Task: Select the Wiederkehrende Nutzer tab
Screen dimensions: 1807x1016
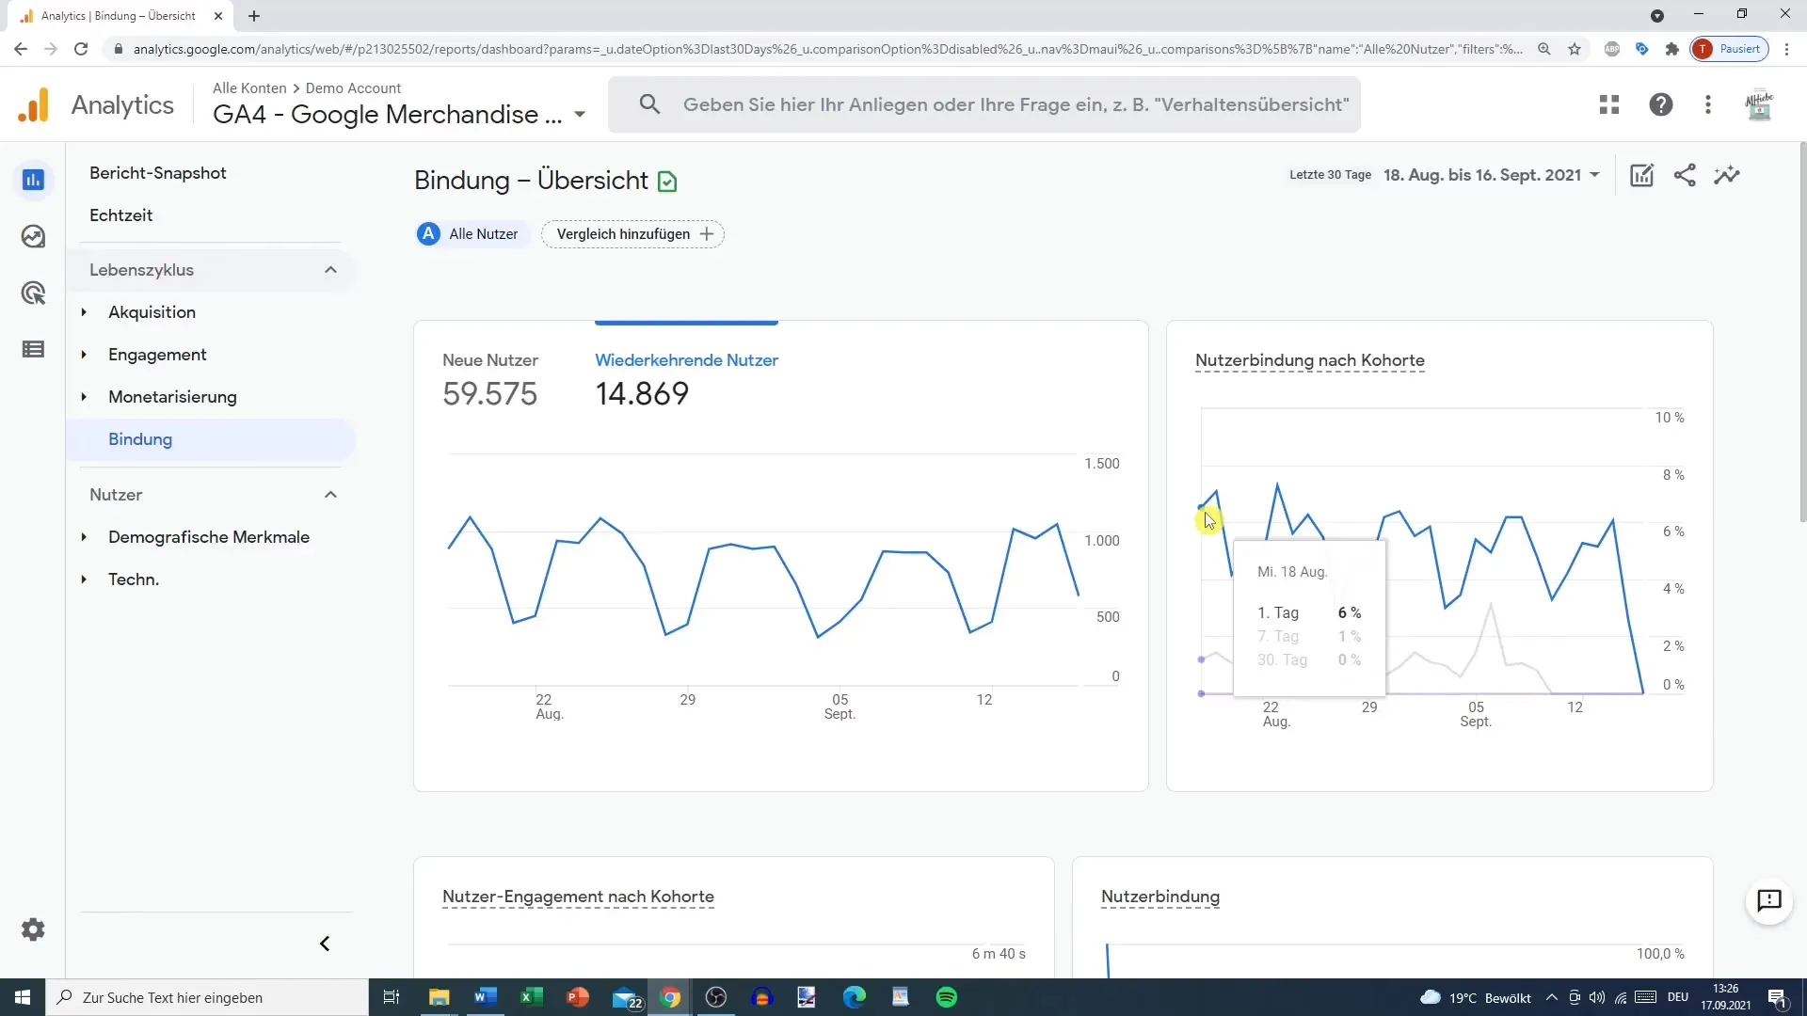Action: (x=686, y=359)
